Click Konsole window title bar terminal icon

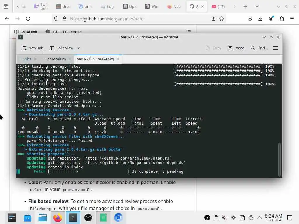20,37
